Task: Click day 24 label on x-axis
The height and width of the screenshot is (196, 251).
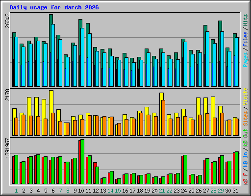Action: click(x=184, y=191)
